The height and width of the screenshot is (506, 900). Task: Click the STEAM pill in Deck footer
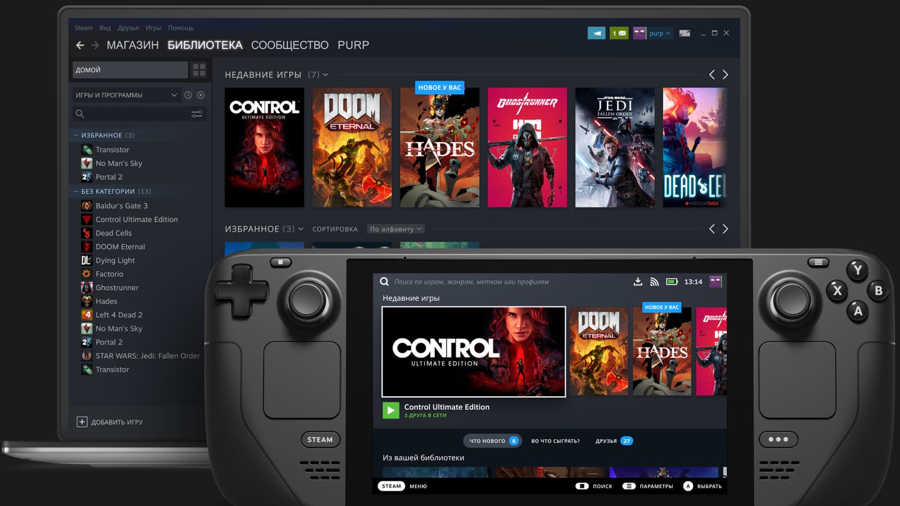click(391, 486)
